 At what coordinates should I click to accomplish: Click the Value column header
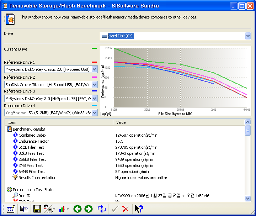pos(178,122)
